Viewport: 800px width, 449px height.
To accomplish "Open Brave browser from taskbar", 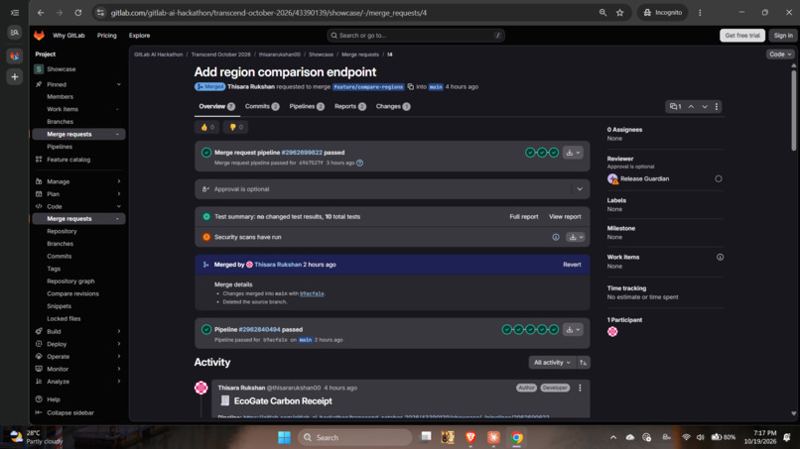I will pos(470,437).
